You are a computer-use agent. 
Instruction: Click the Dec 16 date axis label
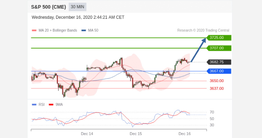[185, 134]
